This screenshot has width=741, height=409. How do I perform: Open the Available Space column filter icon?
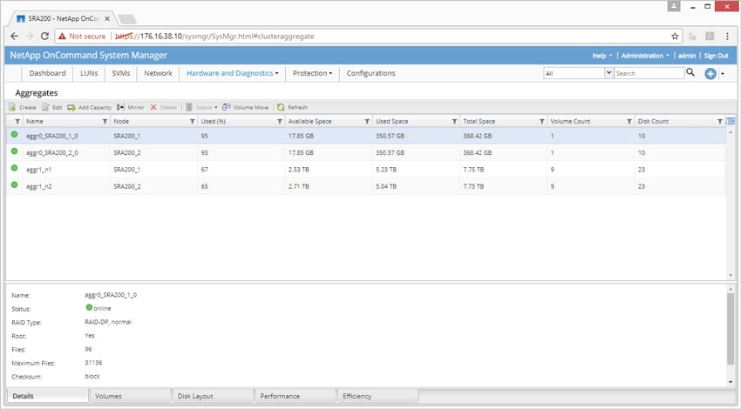[x=367, y=121]
